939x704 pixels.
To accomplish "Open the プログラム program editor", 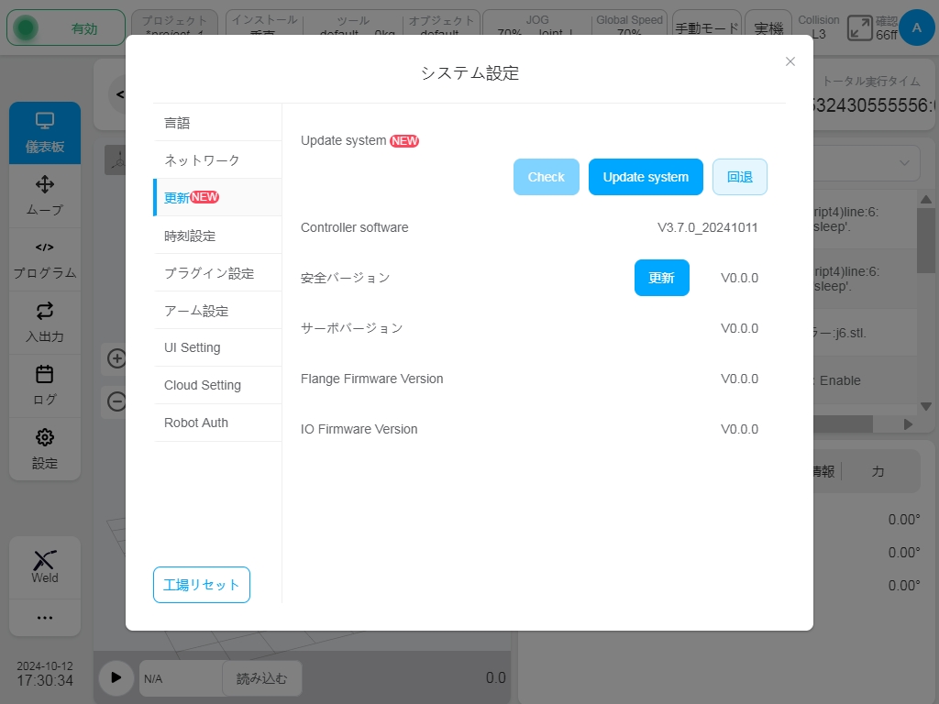I will click(x=45, y=259).
